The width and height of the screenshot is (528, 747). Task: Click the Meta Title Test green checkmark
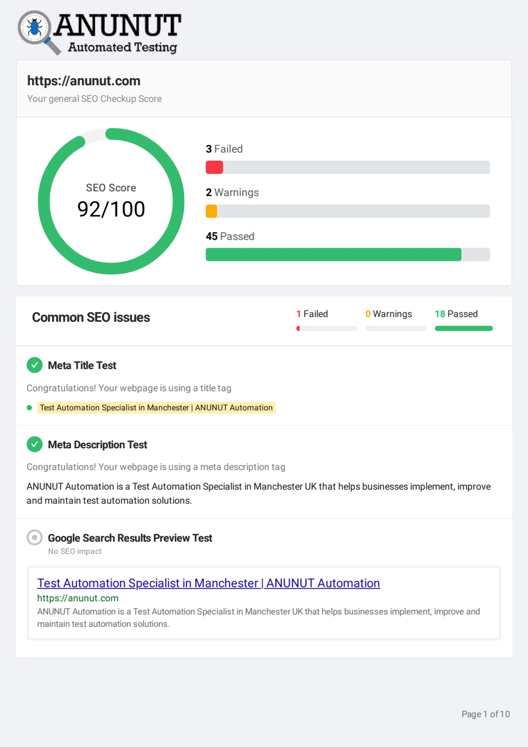coord(35,365)
